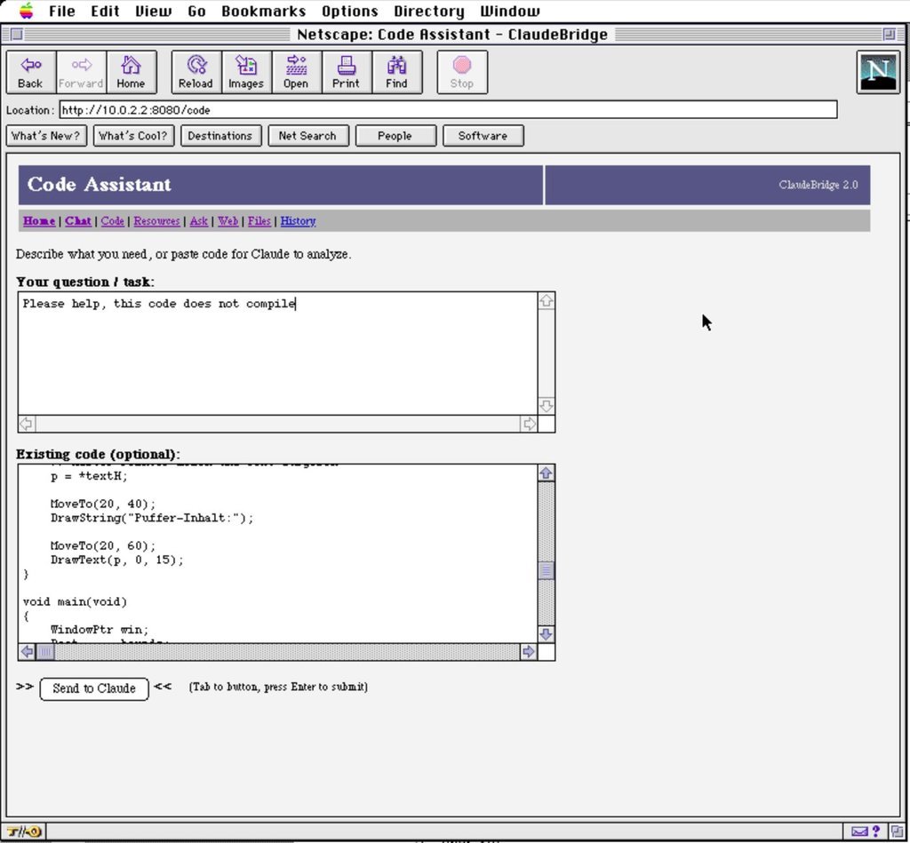Screen dimensions: 910x843
Task: Click the Net Search button
Action: point(308,136)
